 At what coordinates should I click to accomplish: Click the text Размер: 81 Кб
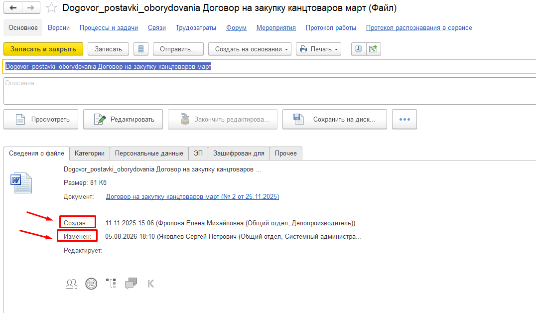point(85,183)
